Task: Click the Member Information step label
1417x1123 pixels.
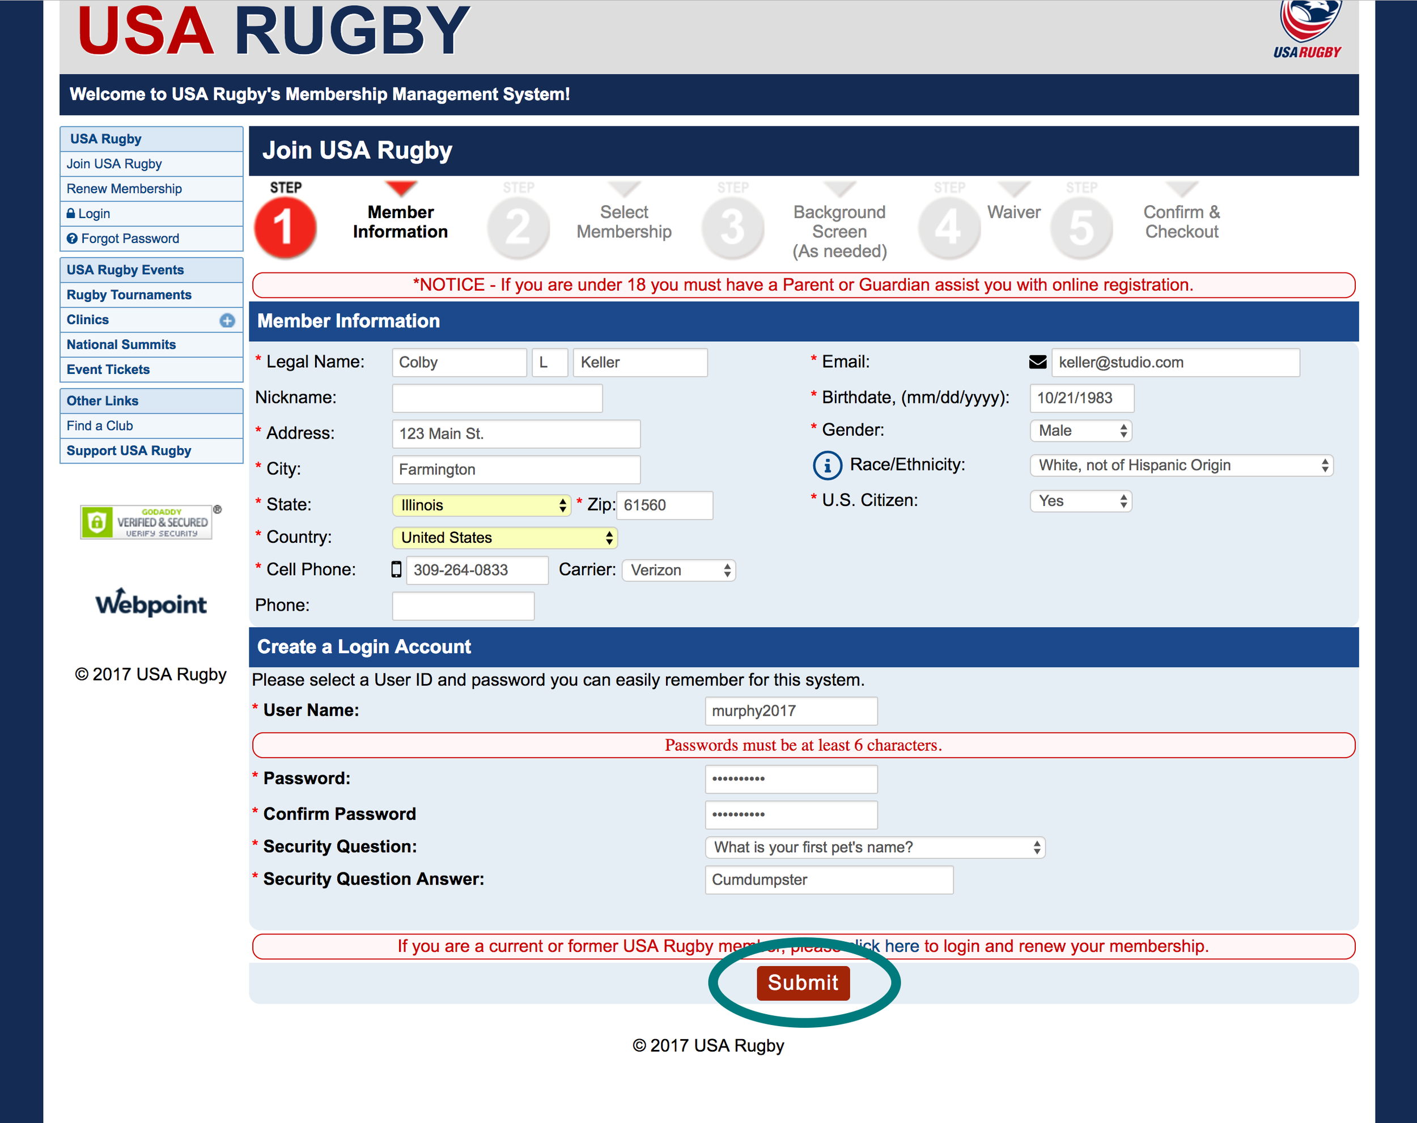Action: click(400, 222)
